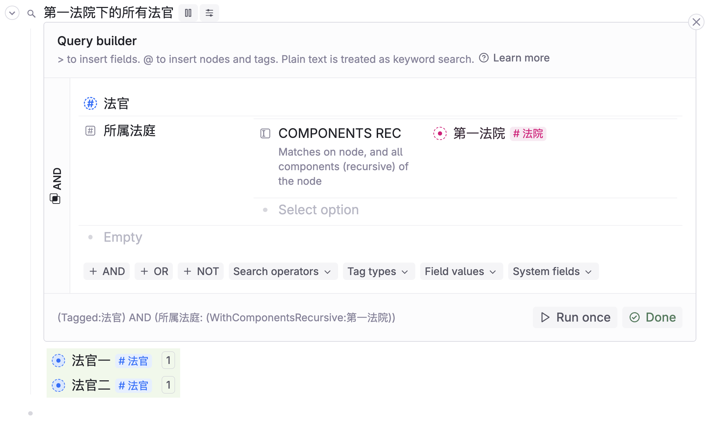Click the AND group icon in the sidebar
The image size is (720, 423).
pos(56,199)
